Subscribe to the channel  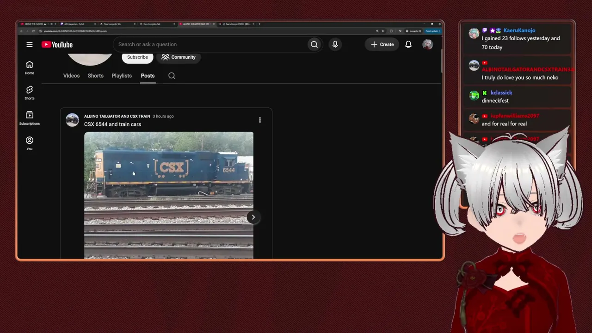click(137, 57)
